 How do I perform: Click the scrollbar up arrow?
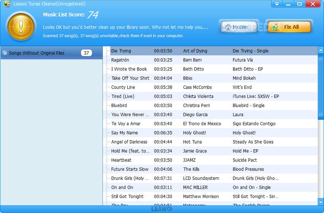pos(320,50)
